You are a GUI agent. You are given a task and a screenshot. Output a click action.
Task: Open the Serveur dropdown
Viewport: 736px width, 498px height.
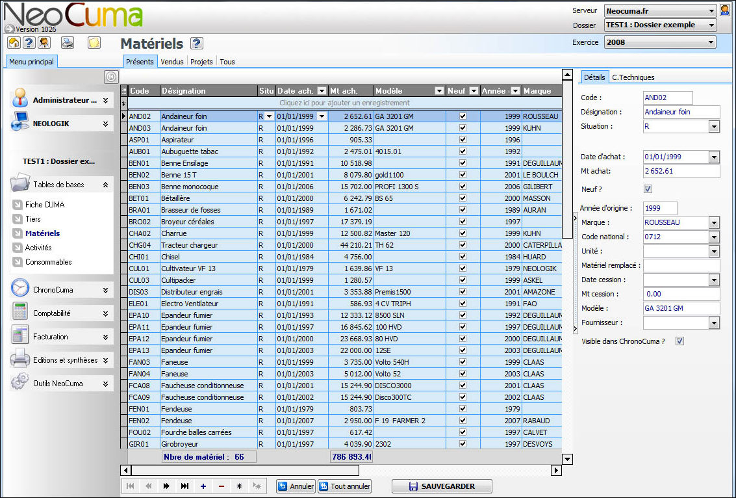pos(711,11)
